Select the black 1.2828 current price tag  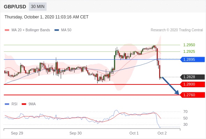click(192, 77)
